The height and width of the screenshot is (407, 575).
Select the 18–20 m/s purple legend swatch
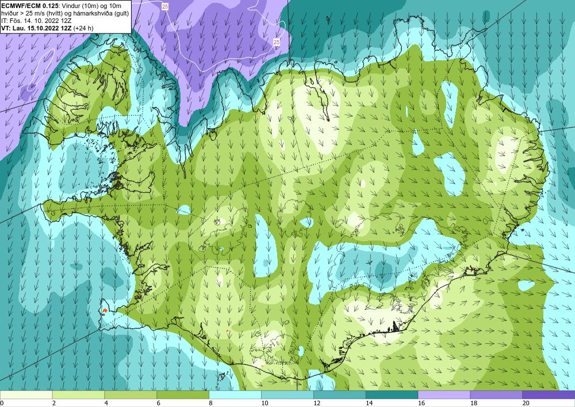[497, 395]
